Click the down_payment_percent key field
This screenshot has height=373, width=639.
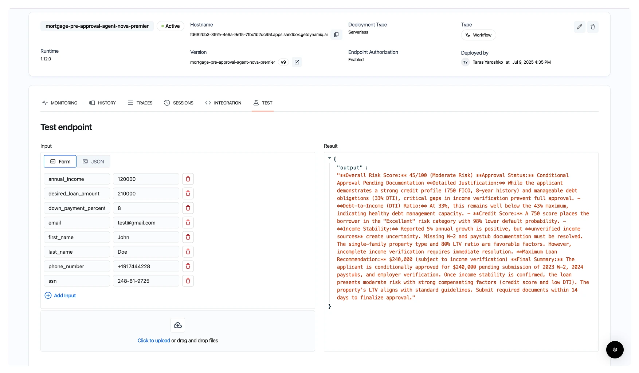coord(77,208)
